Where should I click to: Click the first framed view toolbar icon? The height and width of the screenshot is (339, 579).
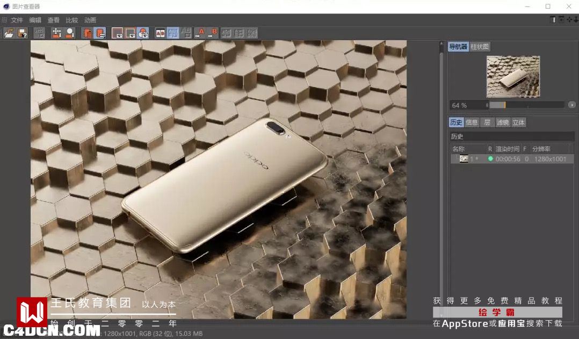(118, 33)
